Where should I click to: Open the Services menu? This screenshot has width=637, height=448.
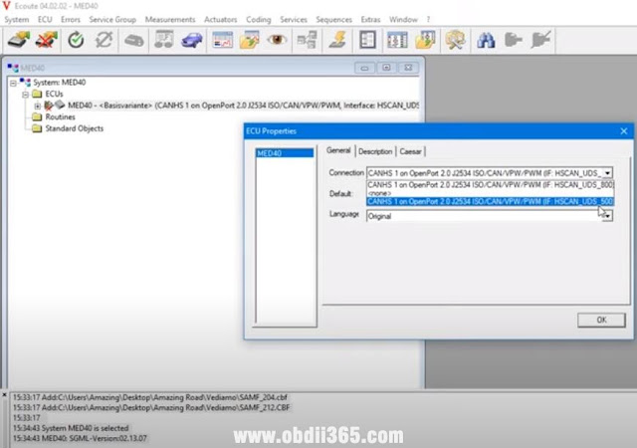[x=294, y=20]
